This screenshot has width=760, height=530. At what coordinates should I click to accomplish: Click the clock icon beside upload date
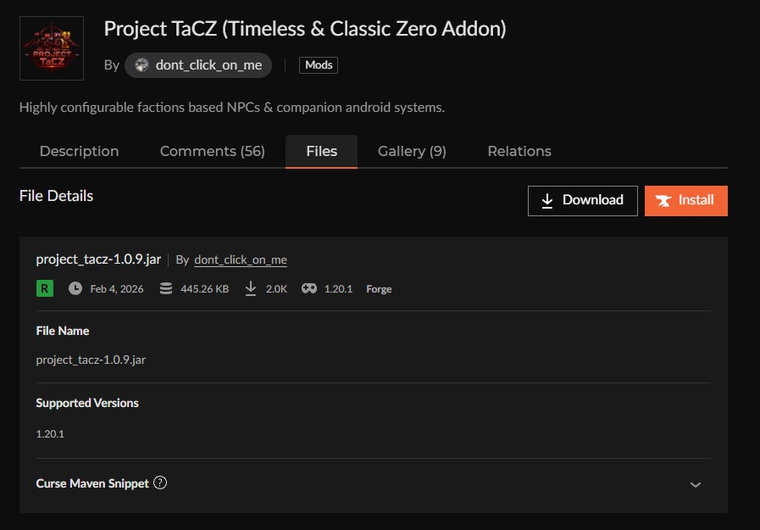click(75, 288)
